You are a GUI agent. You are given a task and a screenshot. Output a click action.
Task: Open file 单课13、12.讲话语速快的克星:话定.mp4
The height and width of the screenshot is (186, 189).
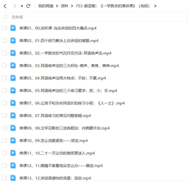click(55, 178)
